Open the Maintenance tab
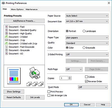 click(32, 10)
